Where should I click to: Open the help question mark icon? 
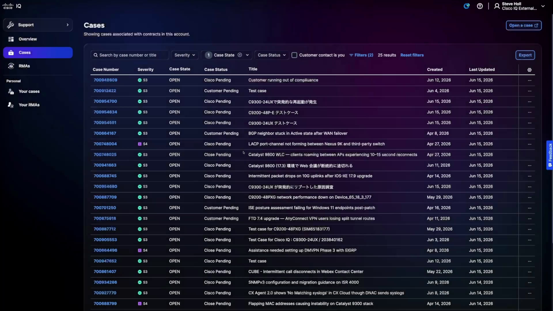[480, 6]
